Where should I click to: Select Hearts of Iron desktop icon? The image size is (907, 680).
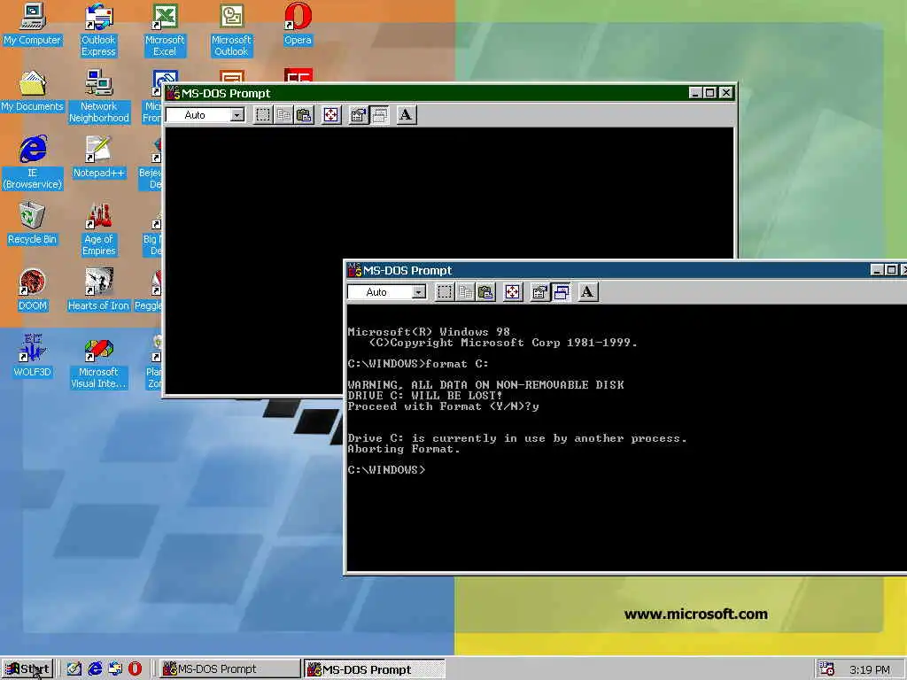point(98,290)
